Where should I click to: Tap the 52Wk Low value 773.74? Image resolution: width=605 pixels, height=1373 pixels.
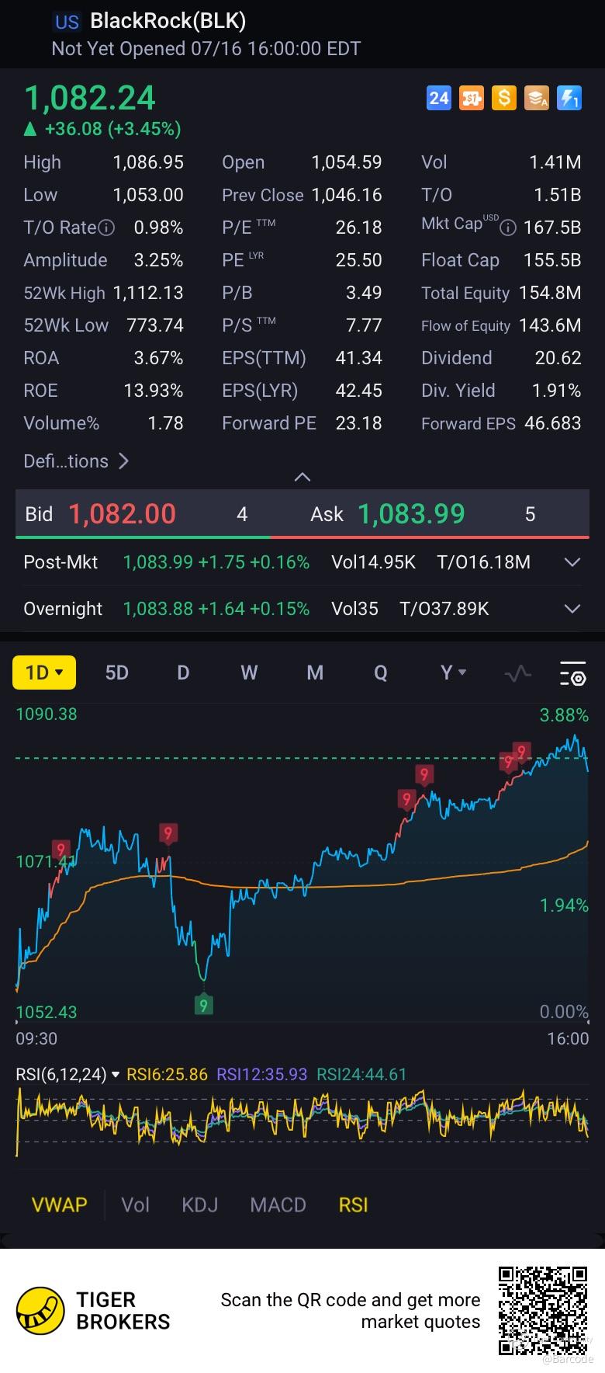point(155,325)
